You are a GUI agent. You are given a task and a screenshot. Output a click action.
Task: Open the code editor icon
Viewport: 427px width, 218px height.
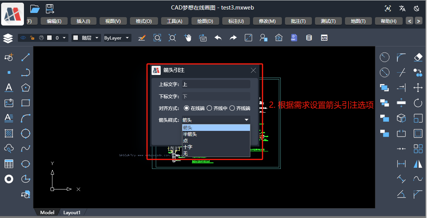tap(324, 38)
